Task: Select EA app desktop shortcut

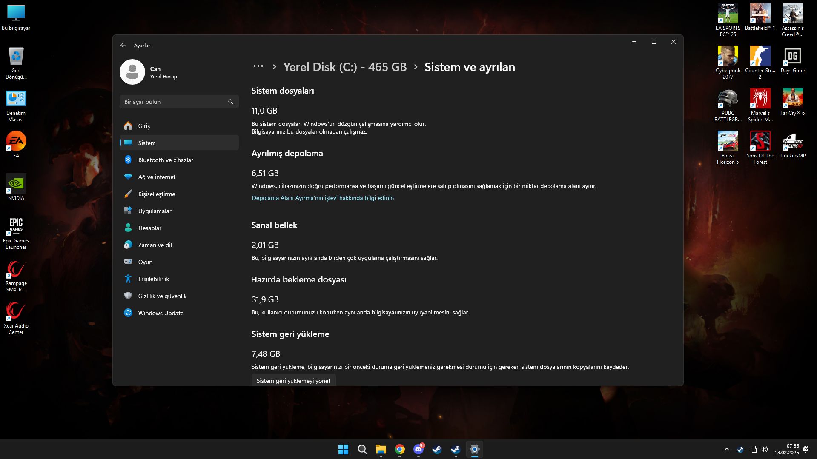Action: [16, 145]
